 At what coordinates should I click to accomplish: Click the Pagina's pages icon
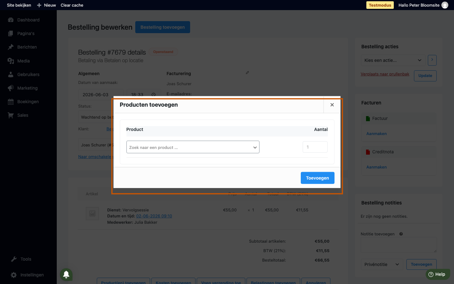point(11,33)
